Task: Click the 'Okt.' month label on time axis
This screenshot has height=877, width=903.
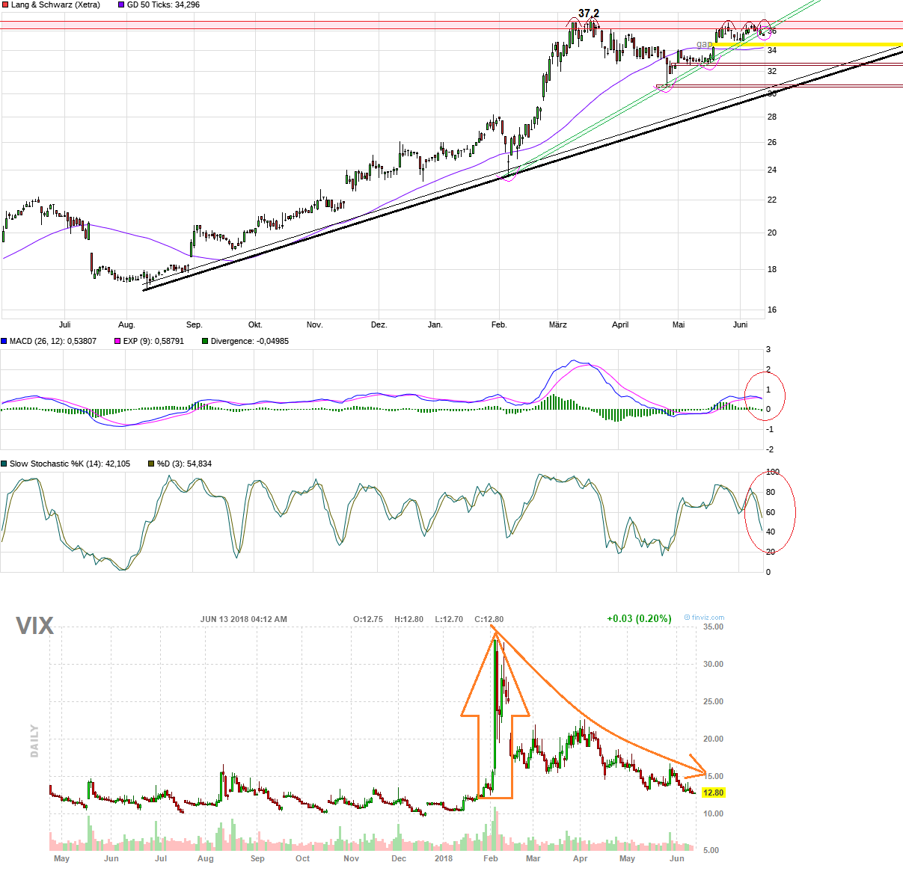Action: [255, 324]
